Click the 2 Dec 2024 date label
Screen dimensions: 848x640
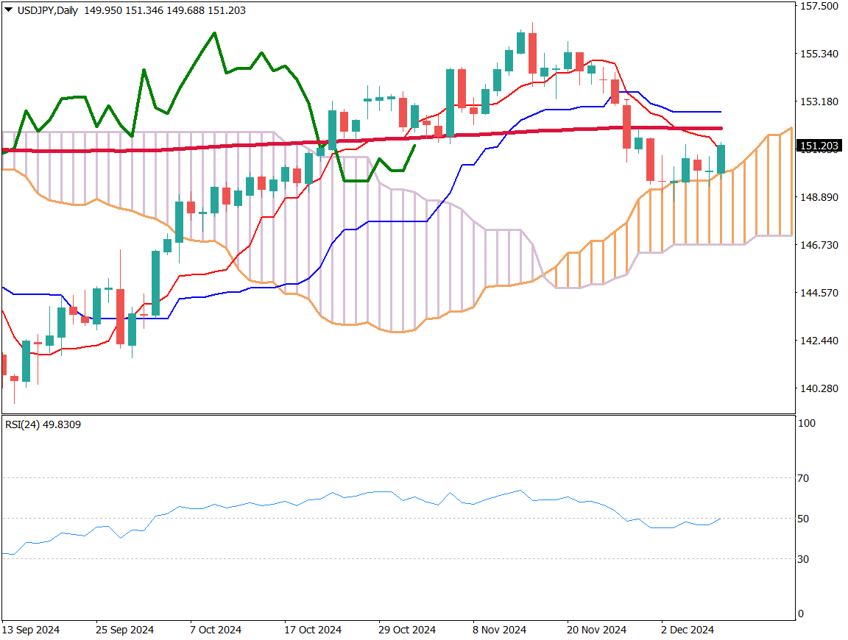[688, 630]
